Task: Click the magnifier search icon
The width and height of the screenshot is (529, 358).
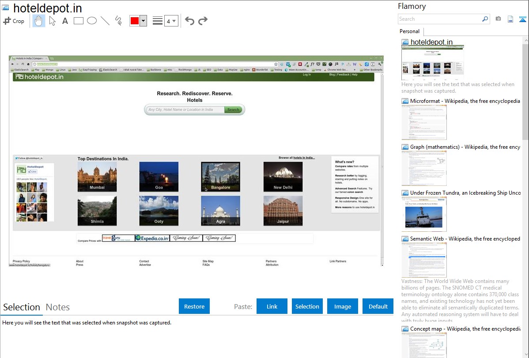Action: 485,19
